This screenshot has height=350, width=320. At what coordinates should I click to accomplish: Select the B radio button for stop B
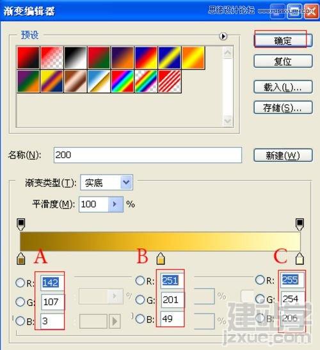click(140, 319)
